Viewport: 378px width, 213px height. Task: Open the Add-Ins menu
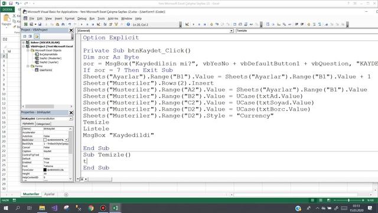tap(113, 18)
